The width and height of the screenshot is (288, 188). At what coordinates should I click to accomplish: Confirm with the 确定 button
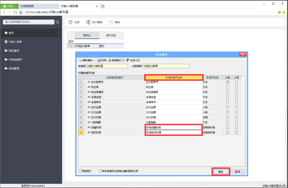221,172
